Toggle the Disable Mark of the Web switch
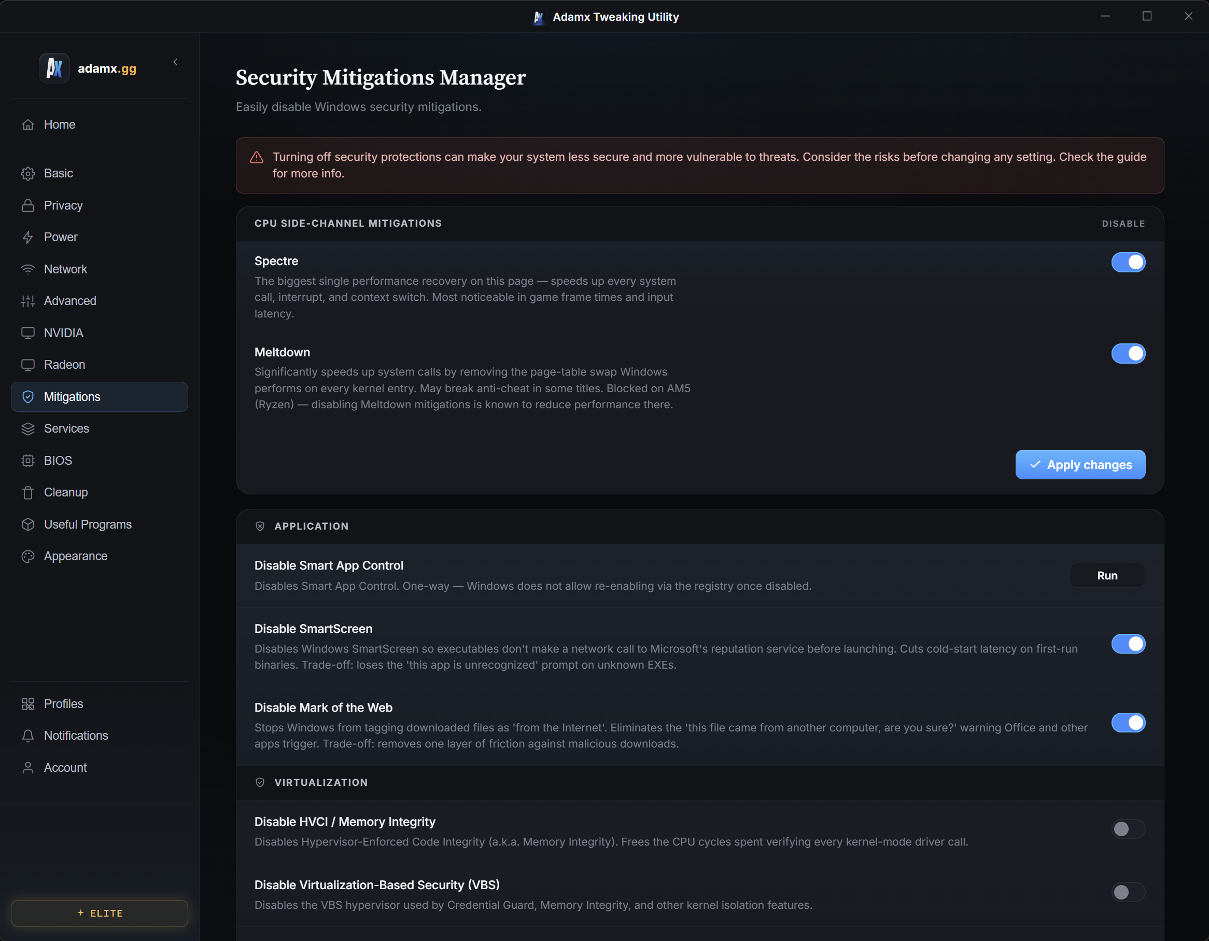1209x941 pixels. (x=1128, y=722)
